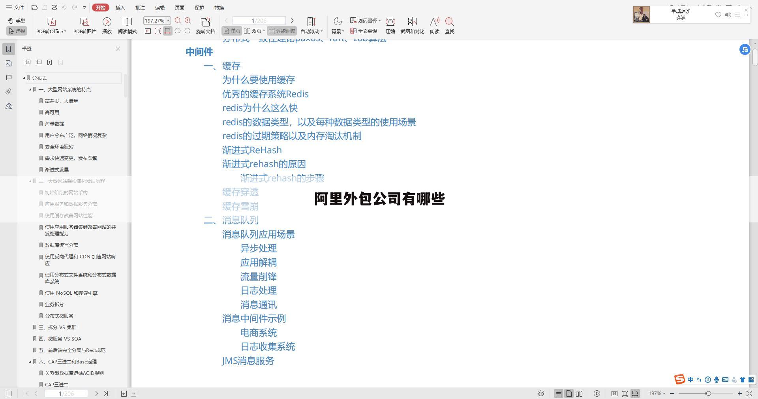
Task: Switch to 选择 selection tool
Action: tap(17, 31)
